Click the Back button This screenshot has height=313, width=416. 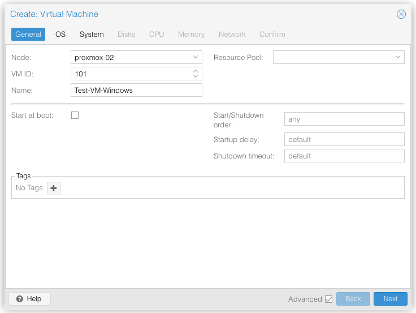(353, 299)
